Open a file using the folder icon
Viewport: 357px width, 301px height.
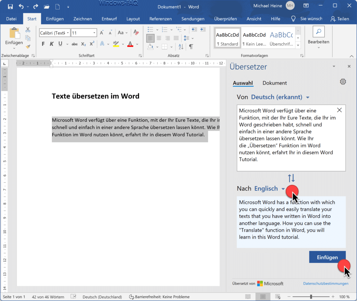tap(47, 7)
